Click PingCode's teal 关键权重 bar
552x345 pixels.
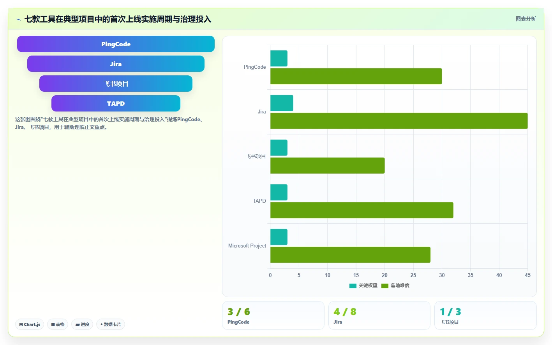pyautogui.click(x=279, y=58)
